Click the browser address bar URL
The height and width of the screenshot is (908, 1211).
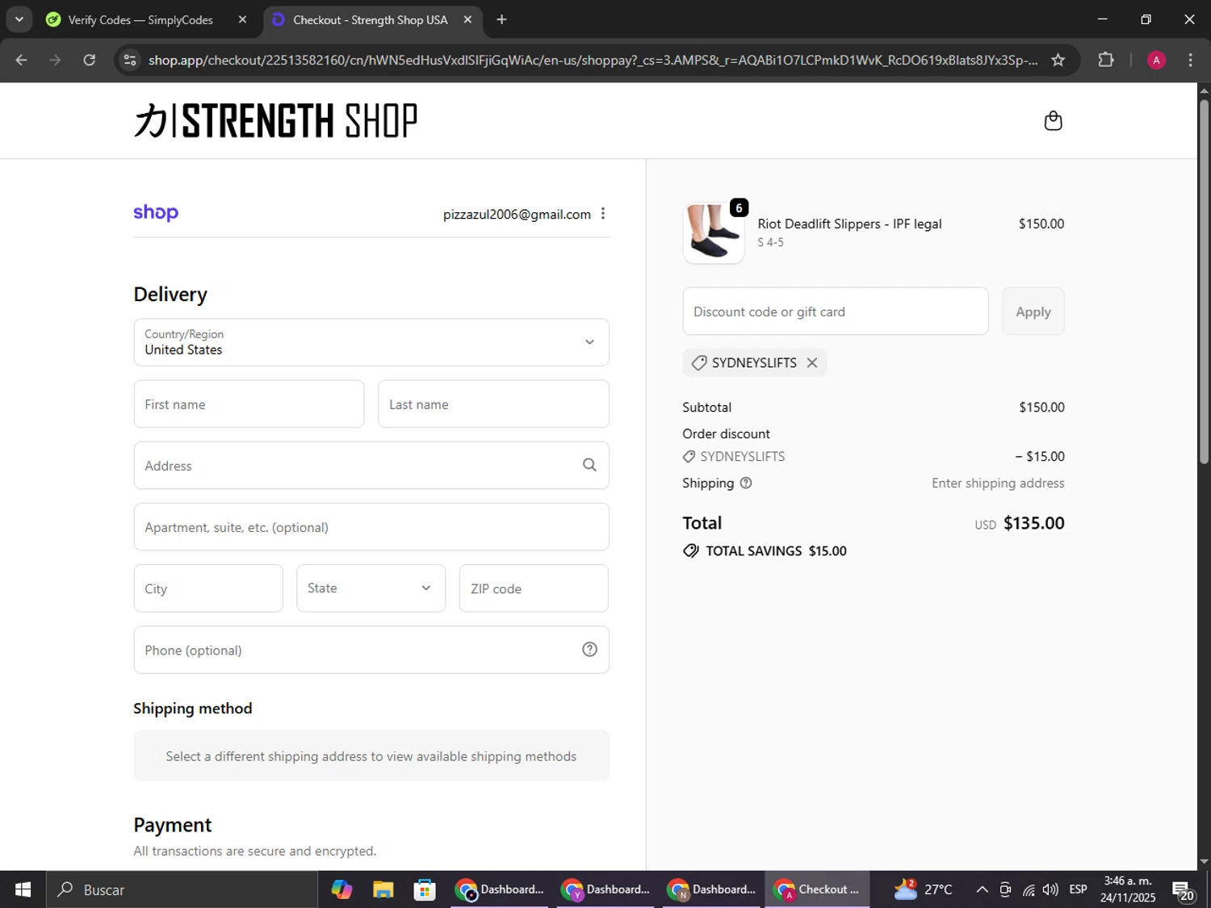[593, 60]
